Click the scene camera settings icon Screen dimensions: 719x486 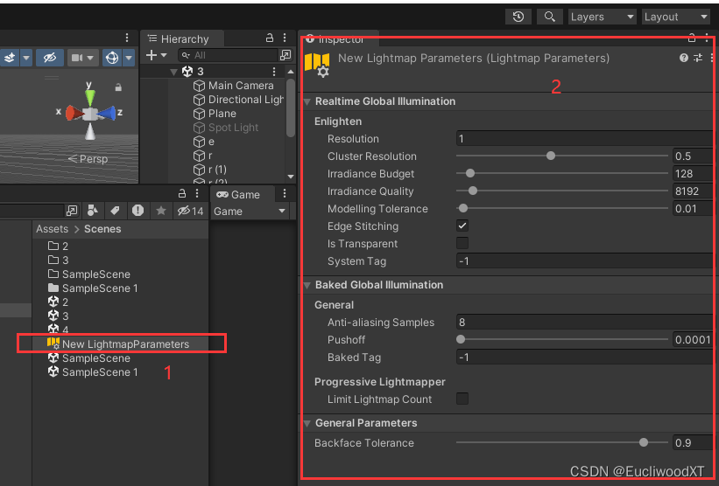point(77,58)
